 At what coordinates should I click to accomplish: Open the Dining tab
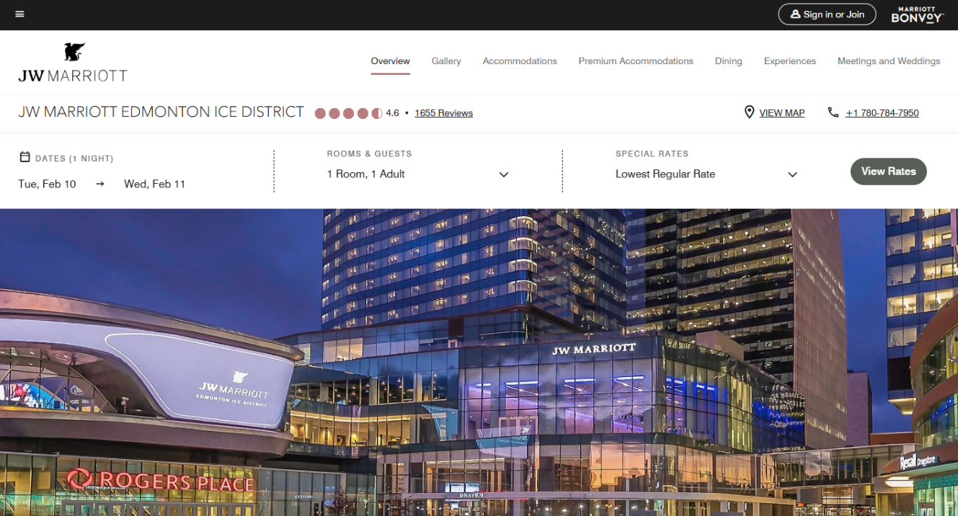(728, 61)
